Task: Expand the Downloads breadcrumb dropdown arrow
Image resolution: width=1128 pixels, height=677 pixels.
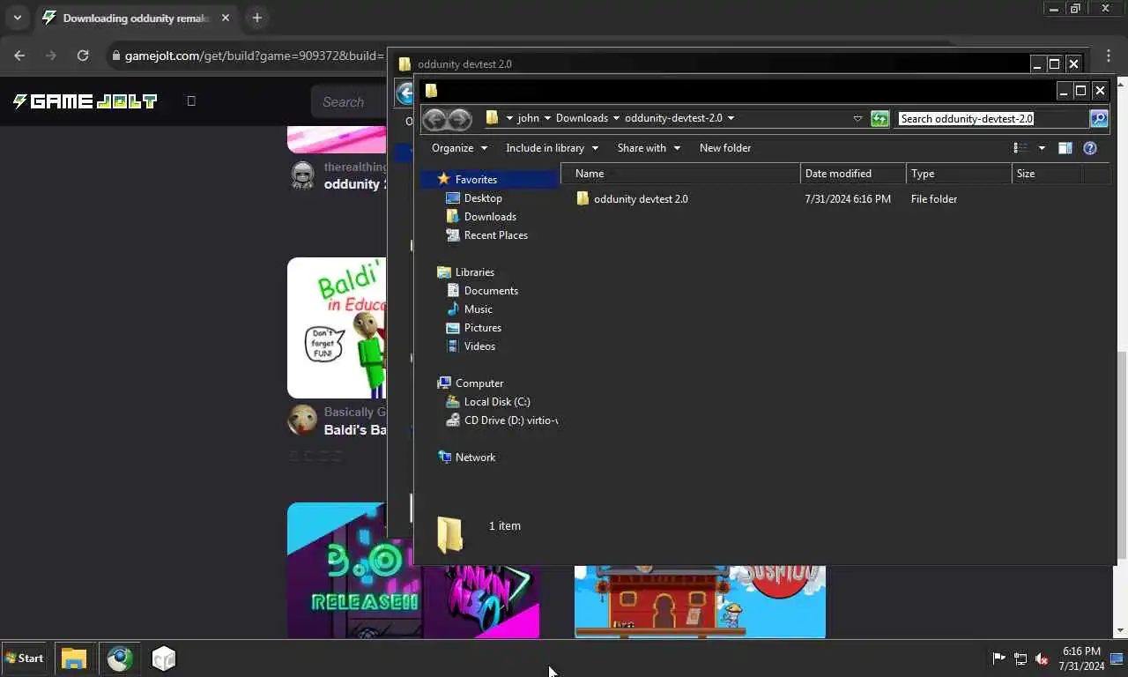Action: coord(616,118)
